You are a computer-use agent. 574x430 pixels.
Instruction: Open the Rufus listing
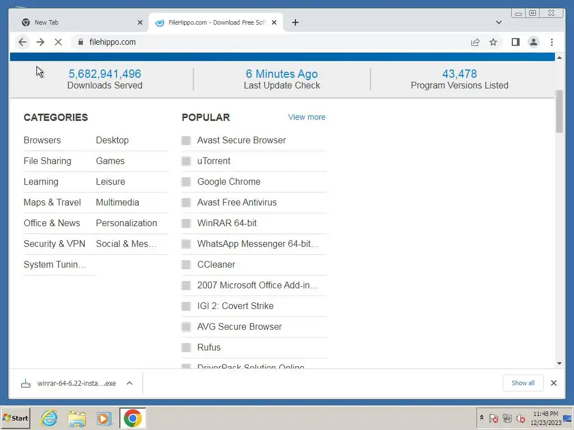pyautogui.click(x=209, y=347)
